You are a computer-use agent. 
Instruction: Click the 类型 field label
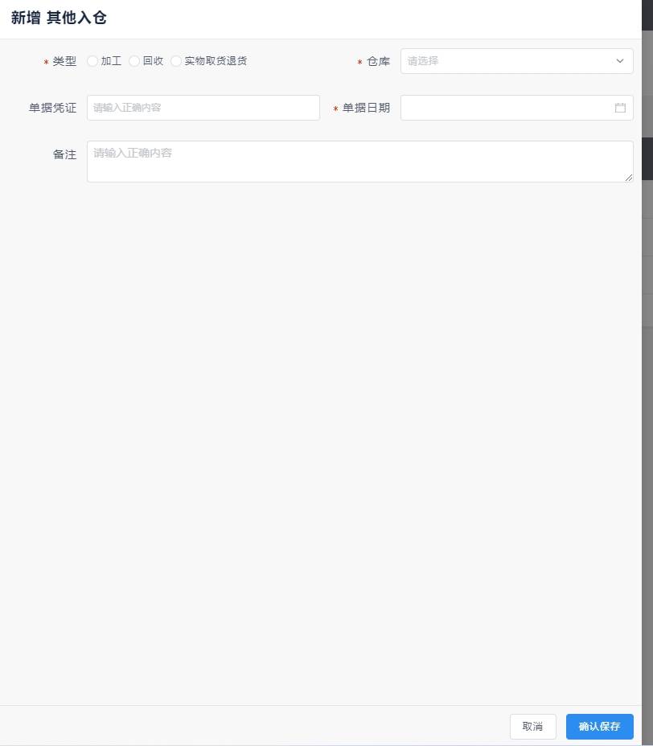[64, 61]
